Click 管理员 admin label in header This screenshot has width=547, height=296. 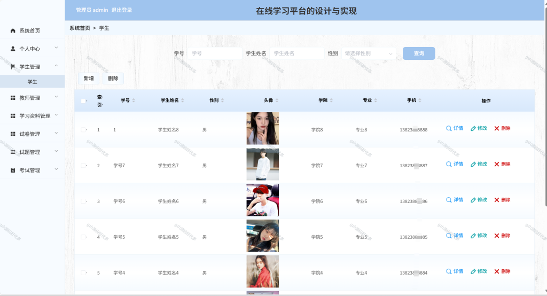pos(92,10)
